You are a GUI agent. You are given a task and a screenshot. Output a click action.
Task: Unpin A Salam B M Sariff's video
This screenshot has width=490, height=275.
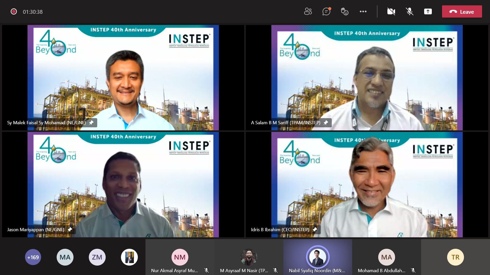[x=326, y=123]
